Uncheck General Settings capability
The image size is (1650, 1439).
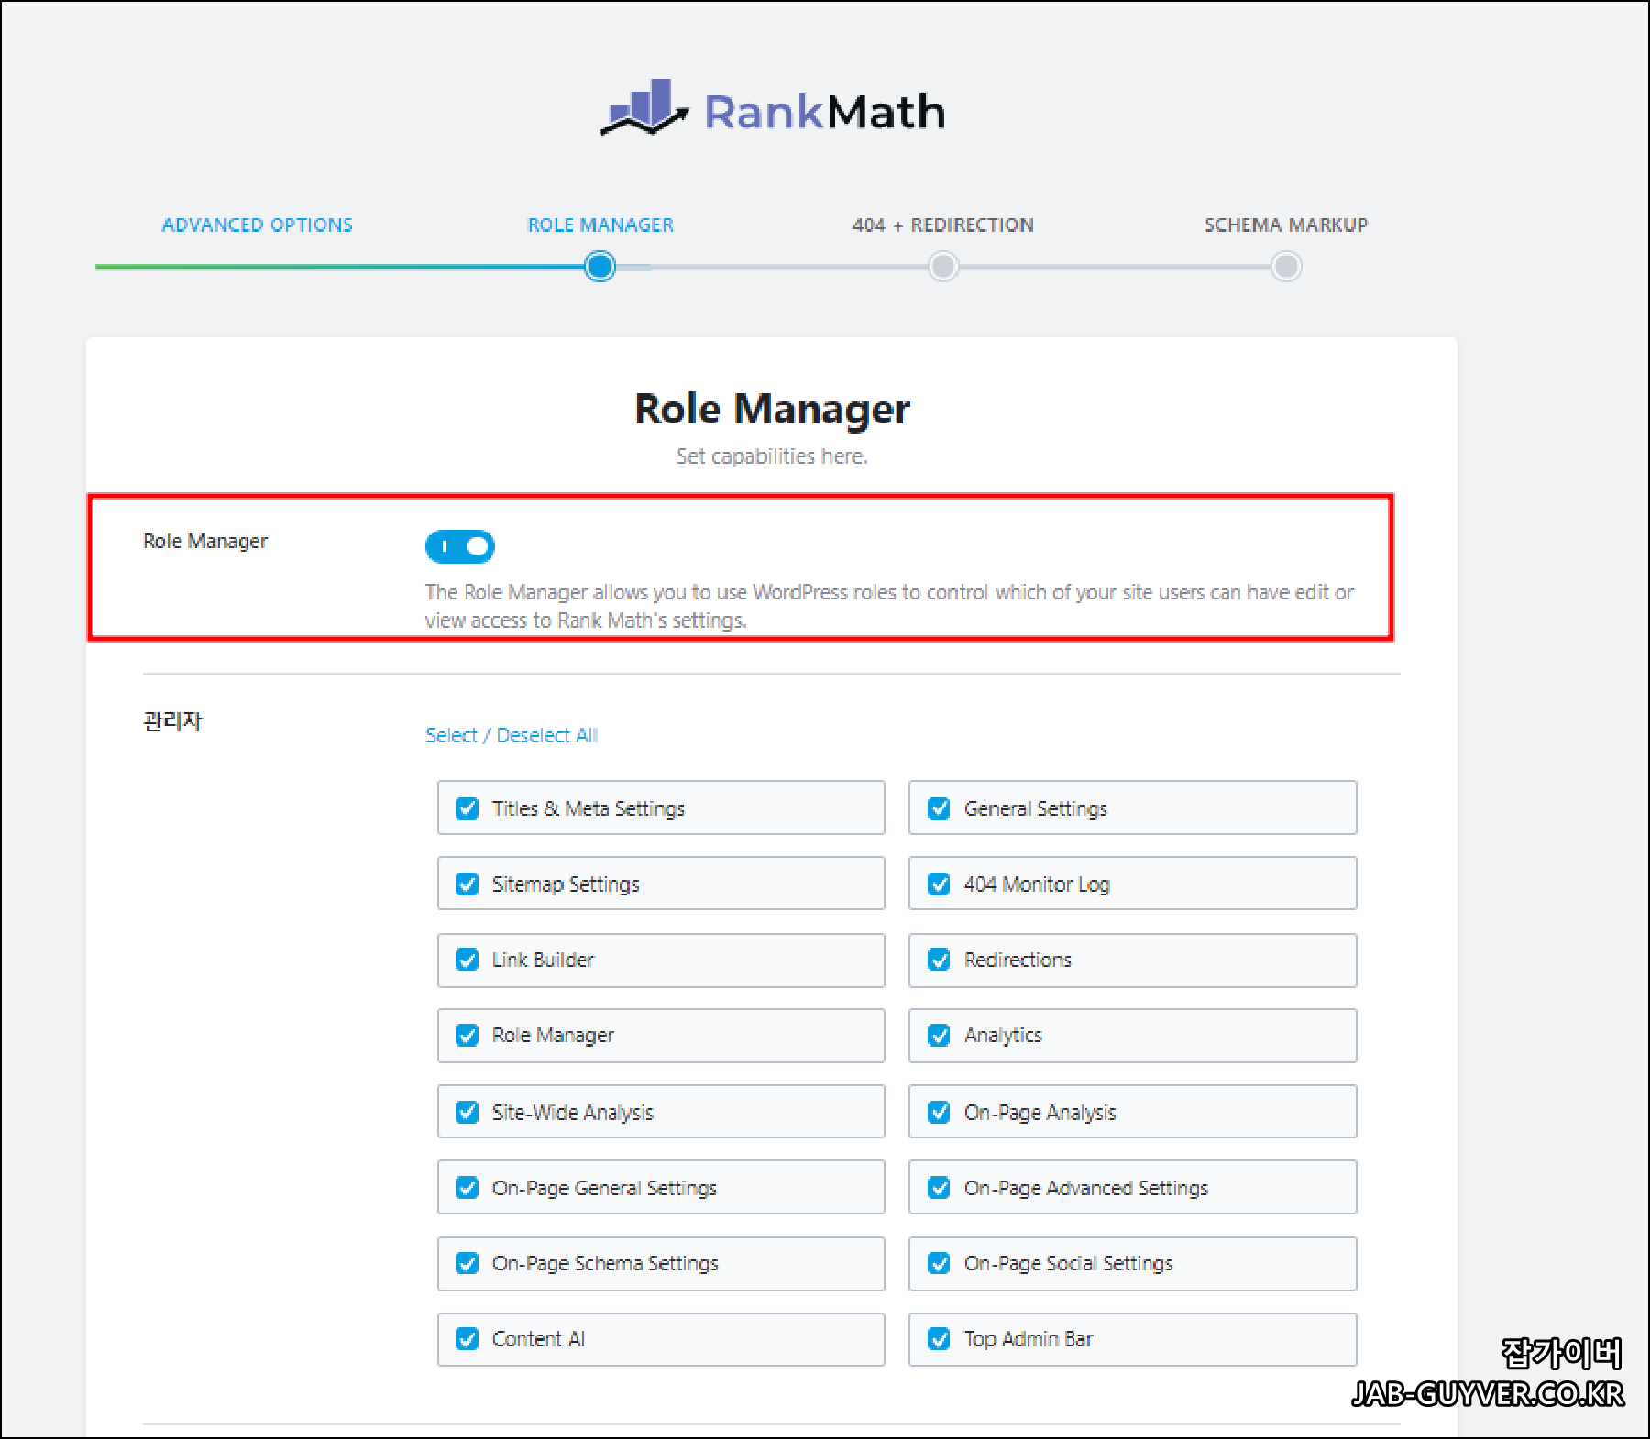[x=939, y=808]
